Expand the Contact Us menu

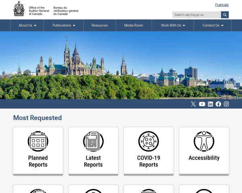[213, 25]
